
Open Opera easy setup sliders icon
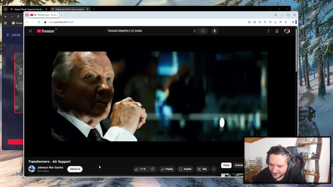[280, 22]
